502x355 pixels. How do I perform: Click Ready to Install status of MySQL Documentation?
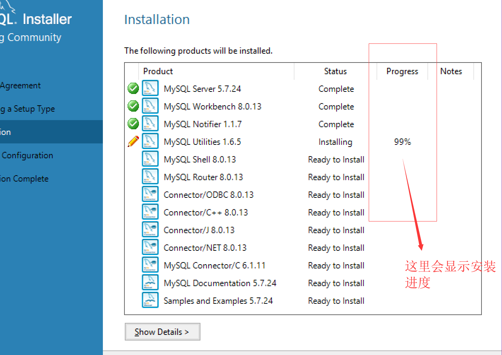point(336,283)
